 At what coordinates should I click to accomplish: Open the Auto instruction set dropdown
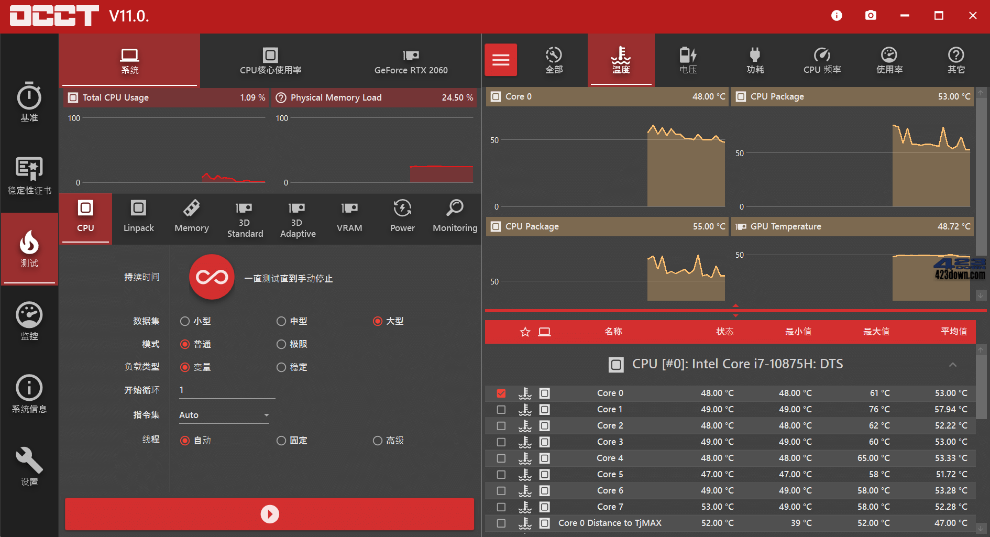coord(224,414)
